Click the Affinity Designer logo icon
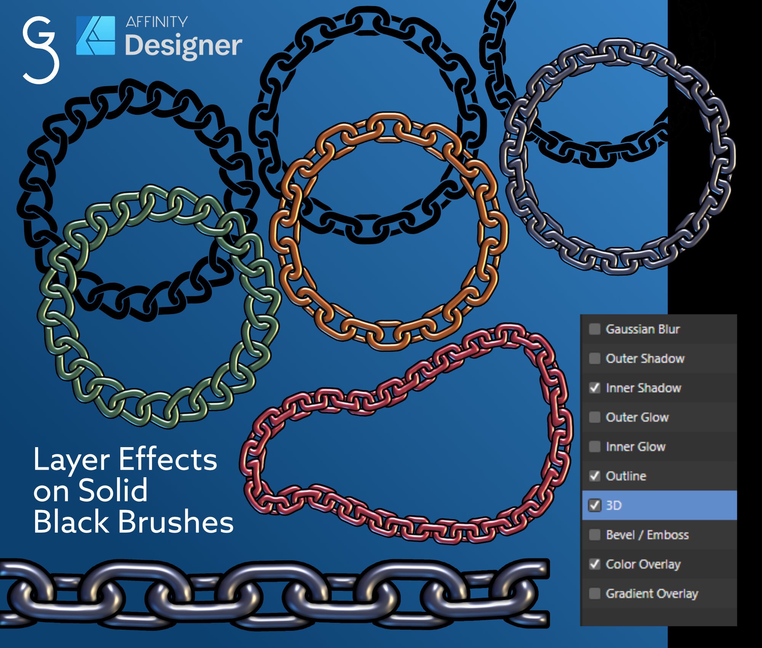 coord(95,35)
